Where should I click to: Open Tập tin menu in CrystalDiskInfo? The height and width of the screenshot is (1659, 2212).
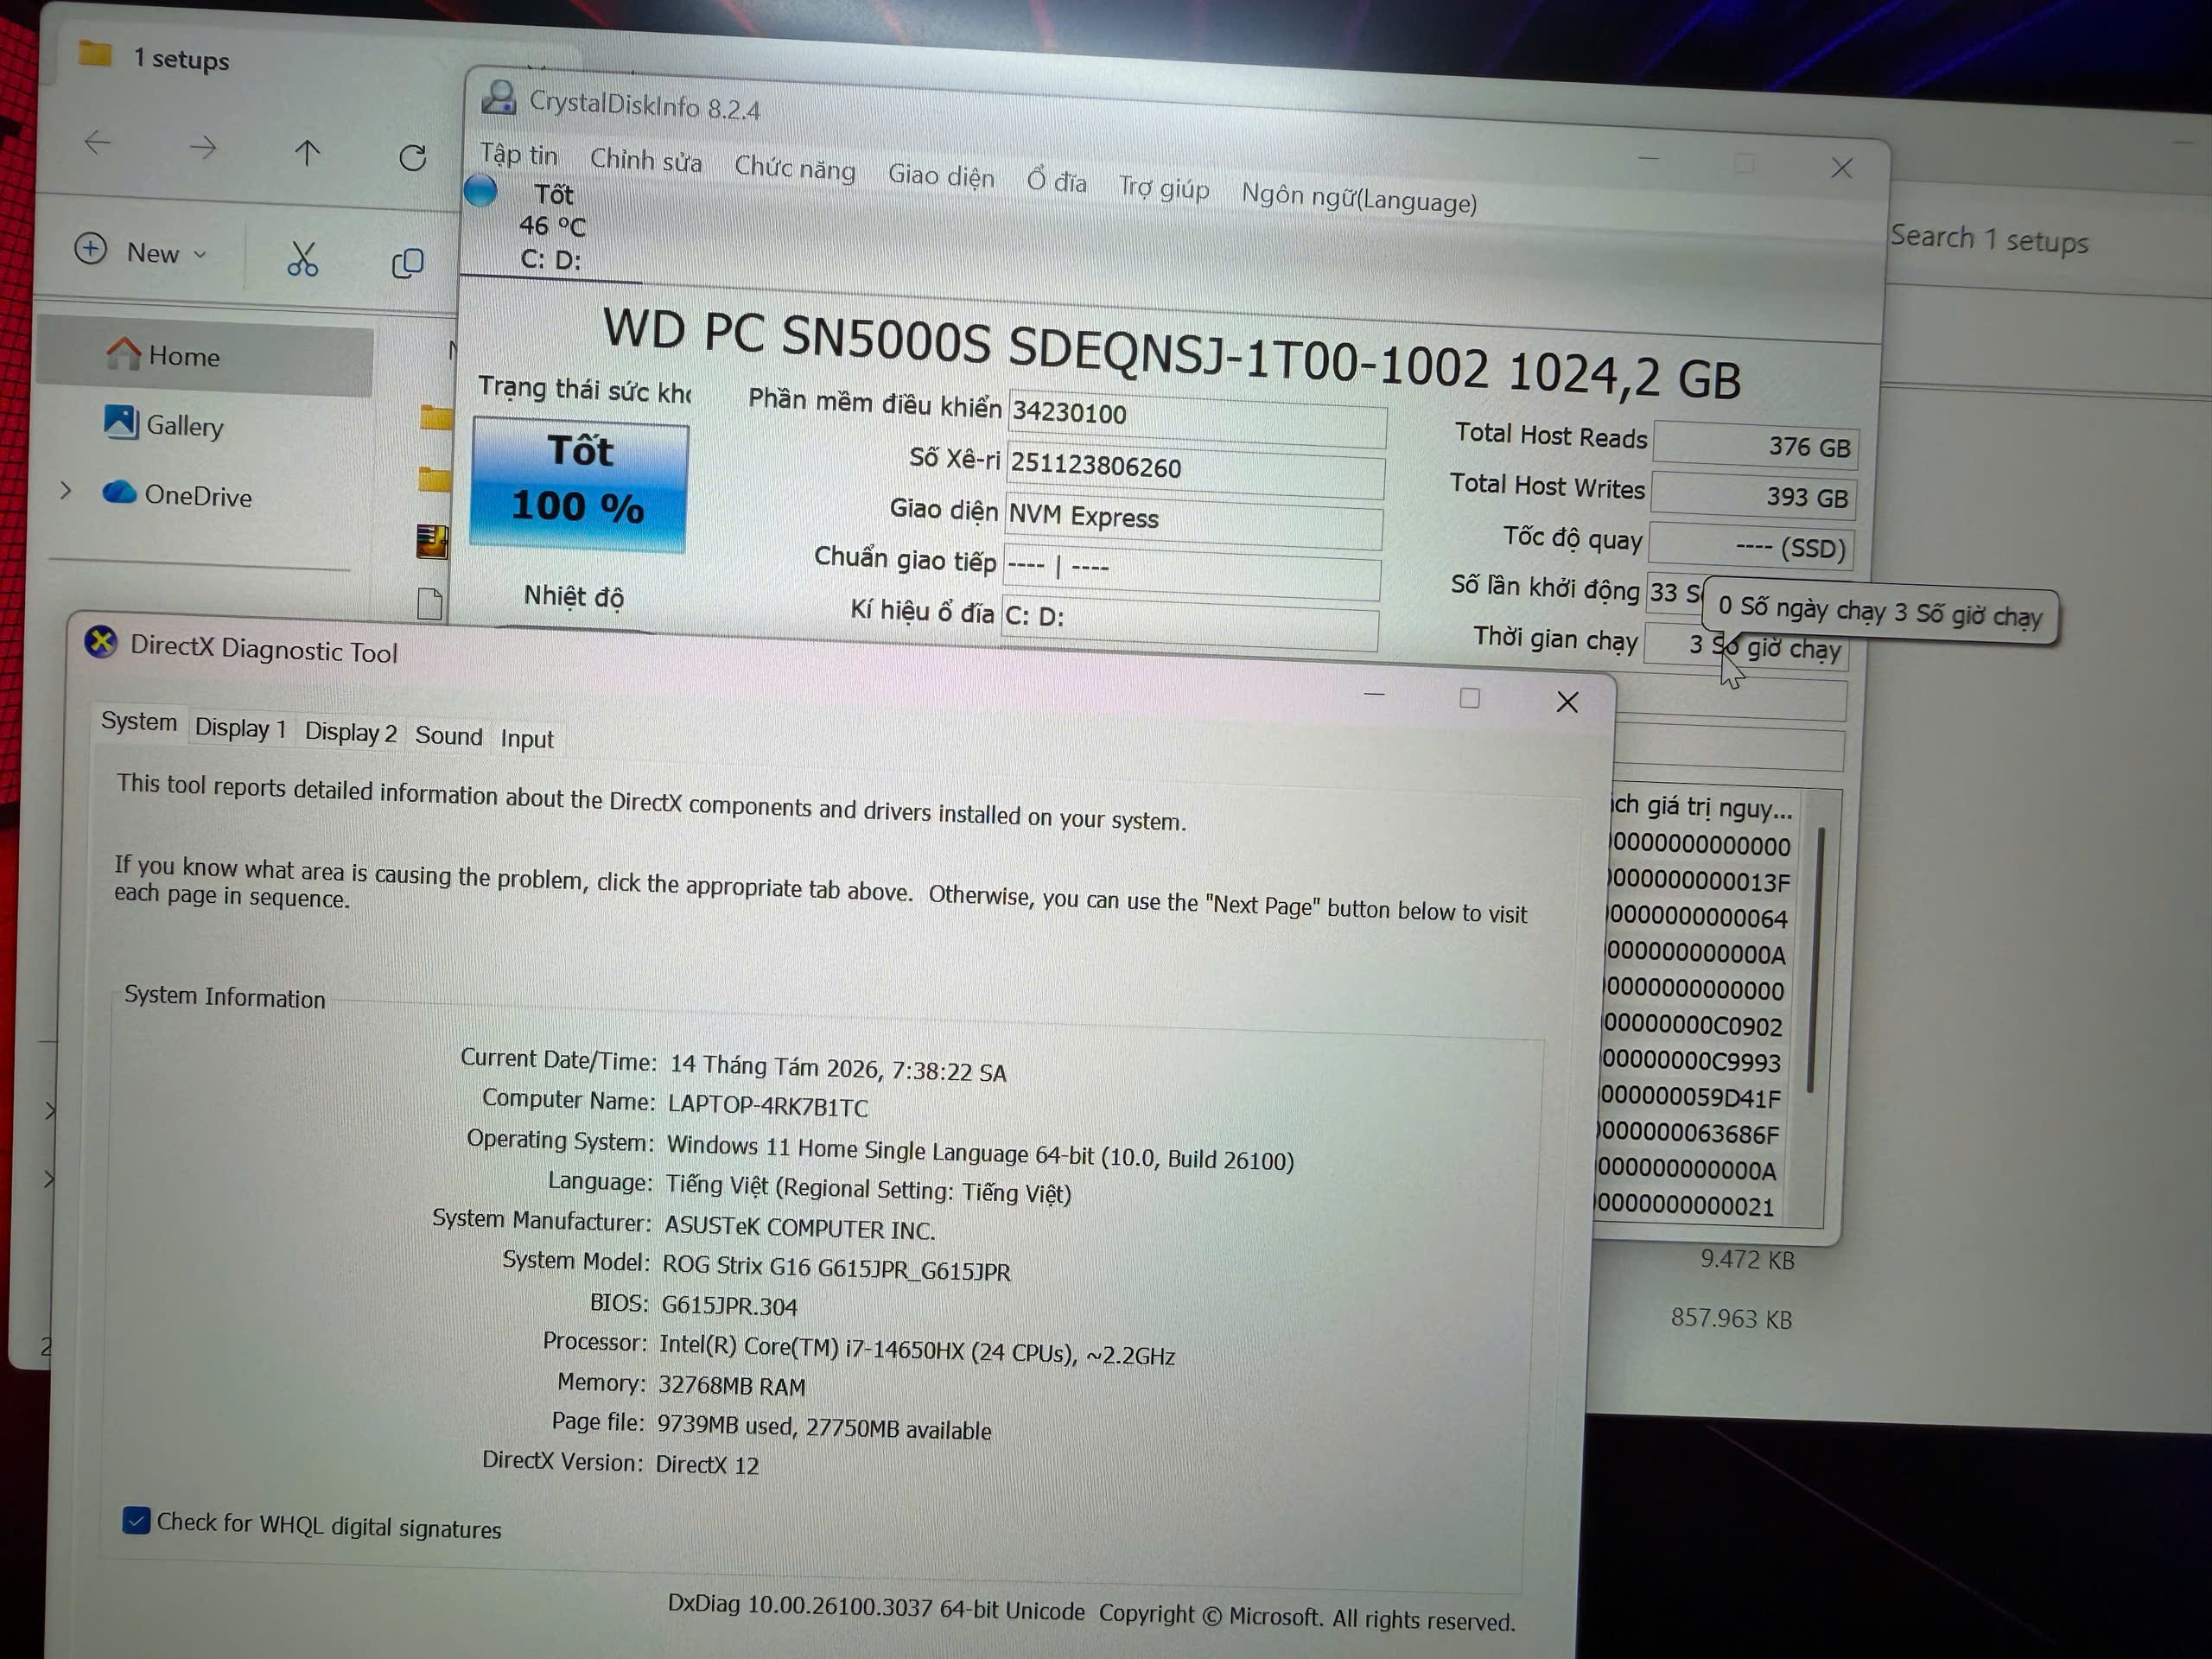tap(518, 154)
